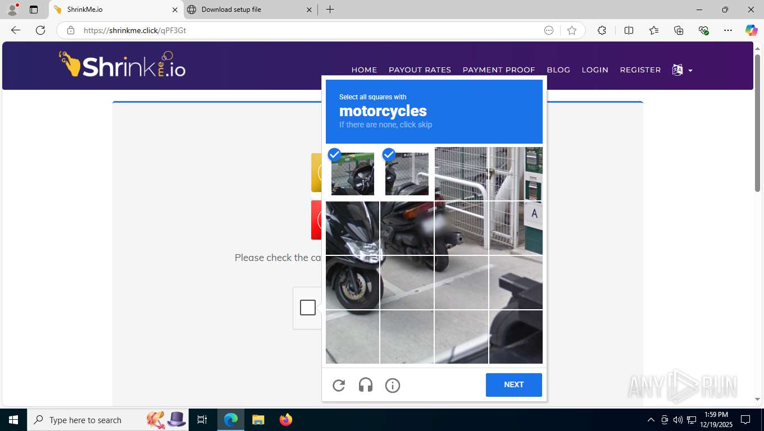764x431 pixels.
Task: Click the NEXT button in captcha
Action: tap(514, 385)
